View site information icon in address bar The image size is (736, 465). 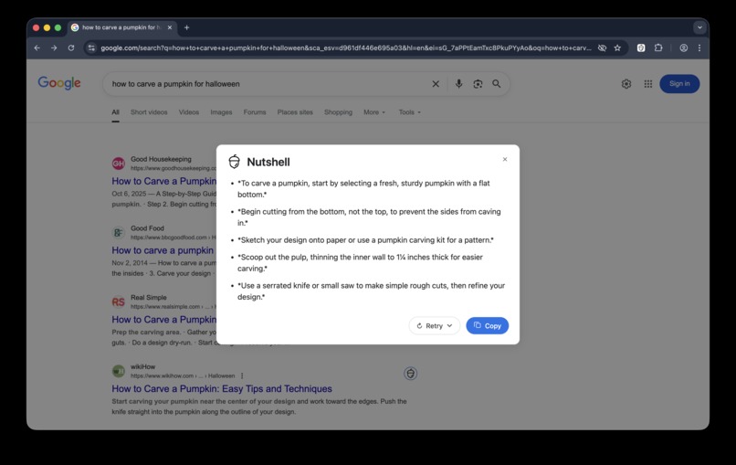pyautogui.click(x=91, y=48)
